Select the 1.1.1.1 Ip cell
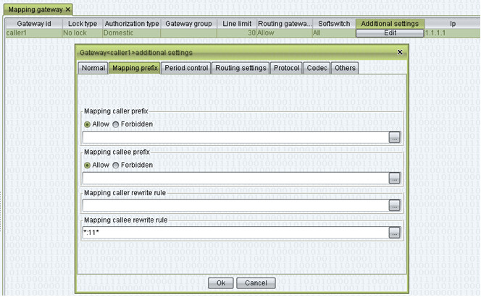Viewport: 481px width, 297px height. 453,33
